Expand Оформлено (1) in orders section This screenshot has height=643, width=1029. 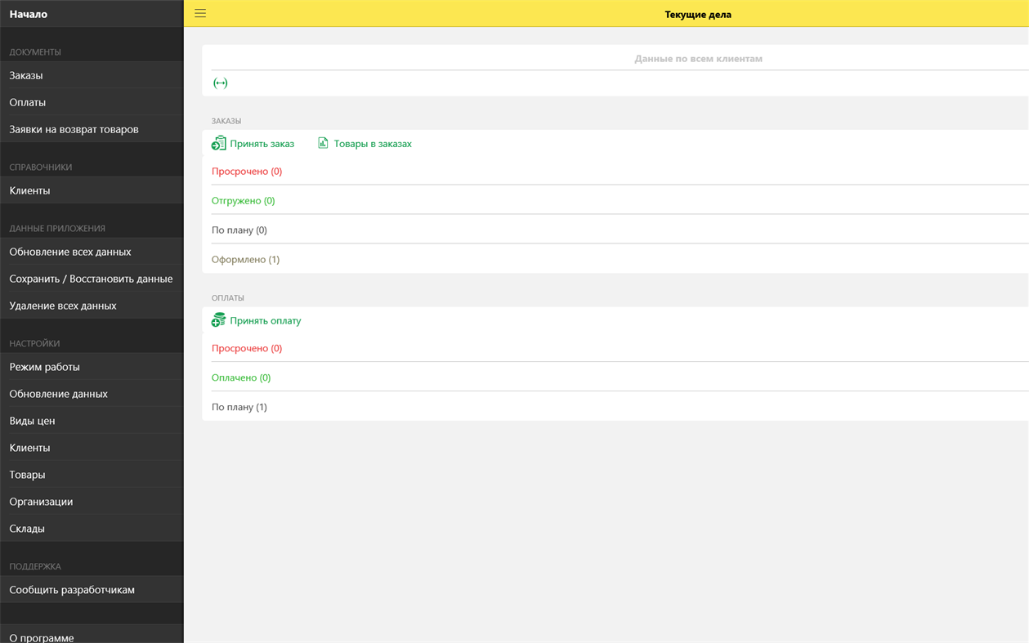245,259
